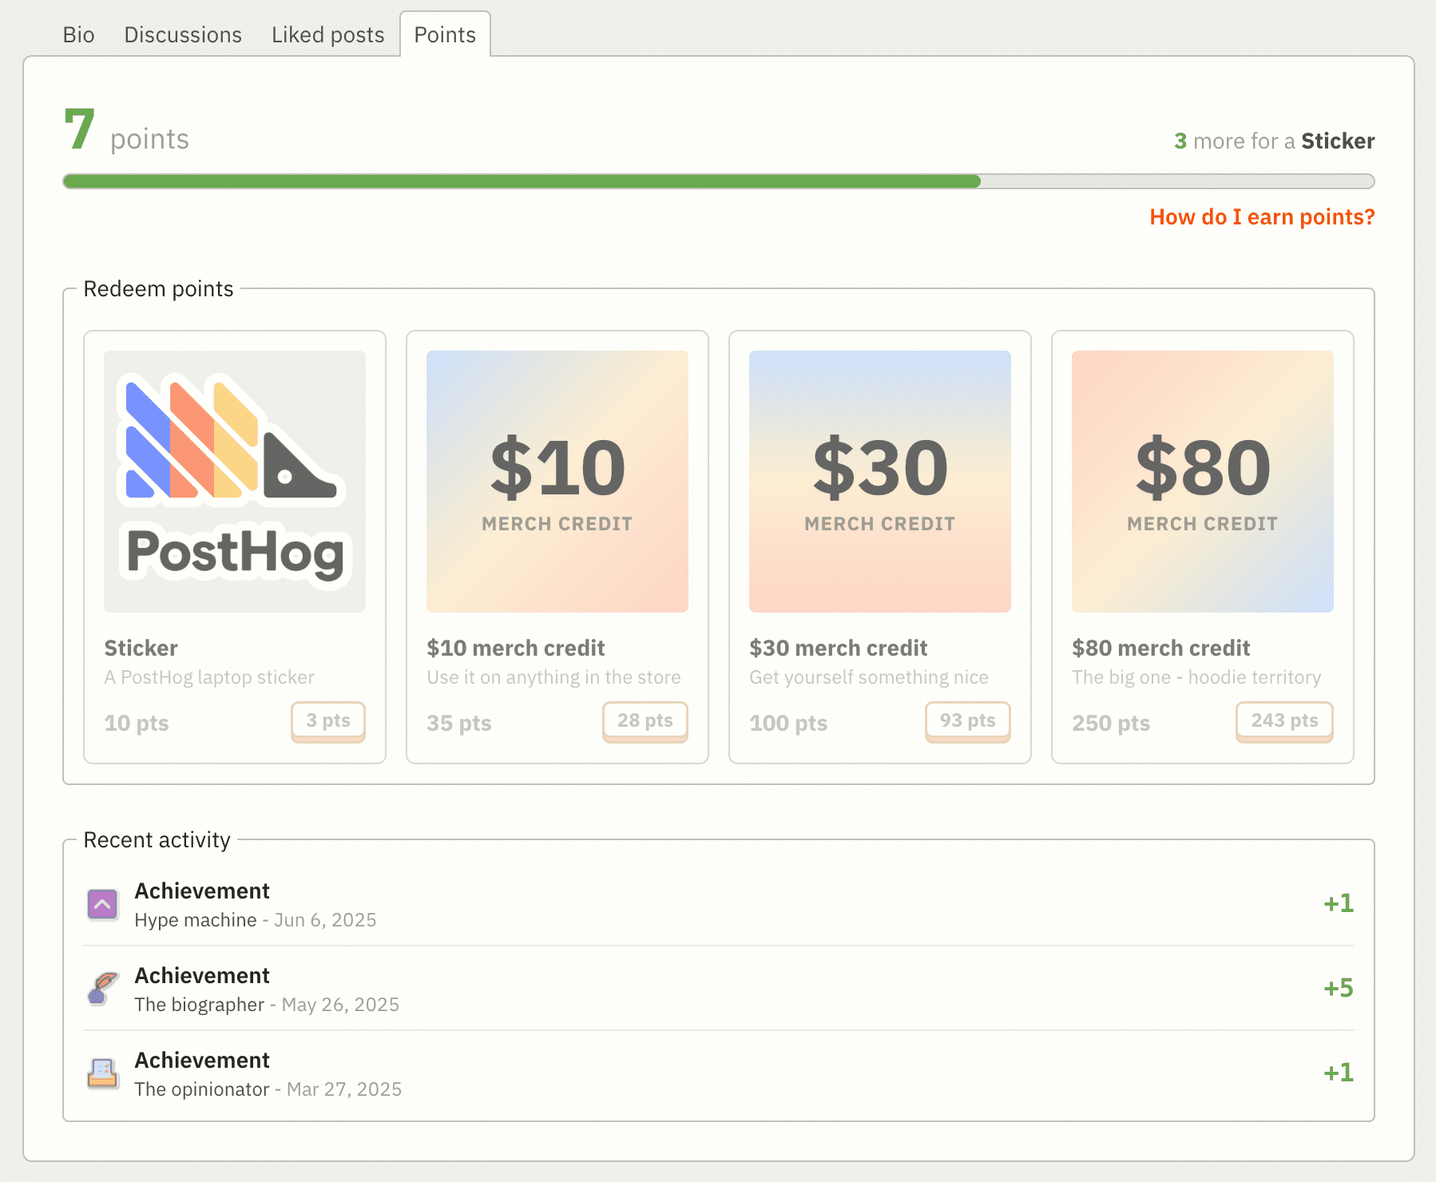Viewport: 1436px width, 1182px height.
Task: Click The biographer feather achievement icon
Action: tap(101, 989)
